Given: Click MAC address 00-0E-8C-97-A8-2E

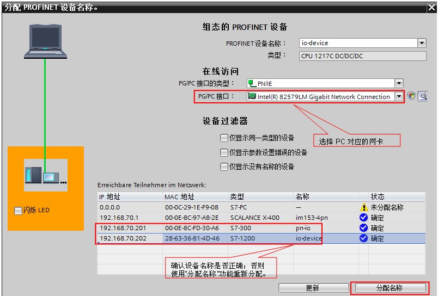Looking at the screenshot, I should [x=192, y=218].
